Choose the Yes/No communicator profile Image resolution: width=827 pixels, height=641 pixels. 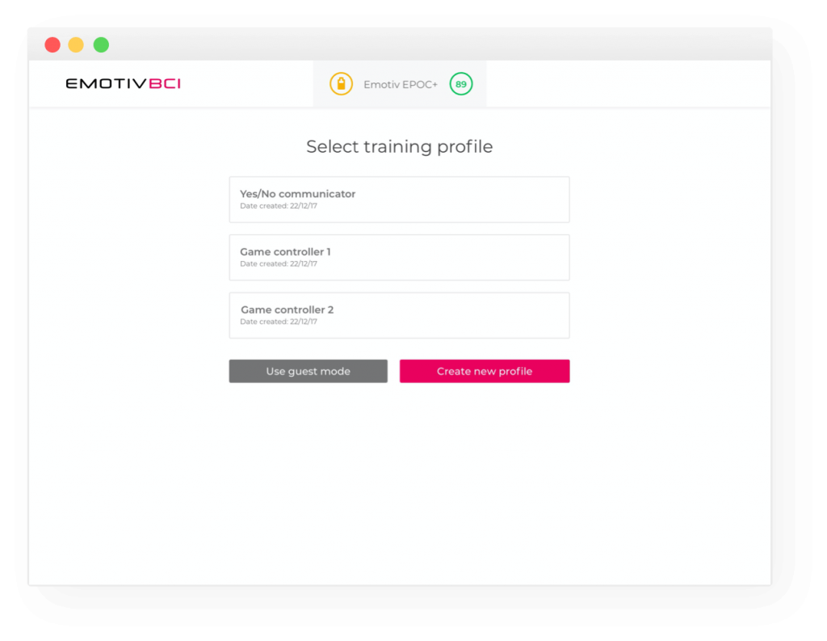[399, 200]
